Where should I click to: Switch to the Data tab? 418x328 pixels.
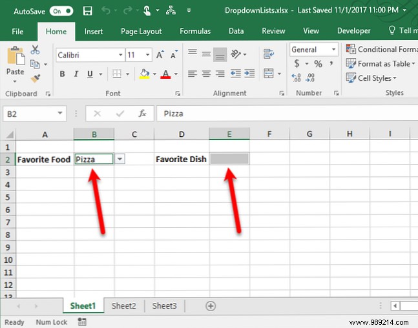coord(236,31)
